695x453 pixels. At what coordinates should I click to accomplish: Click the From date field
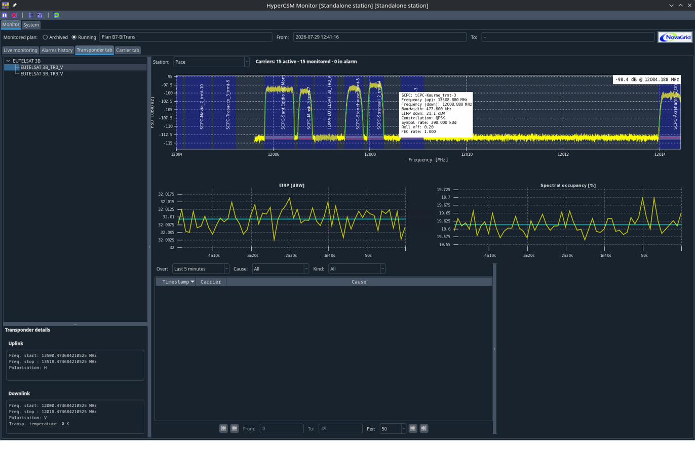[379, 37]
